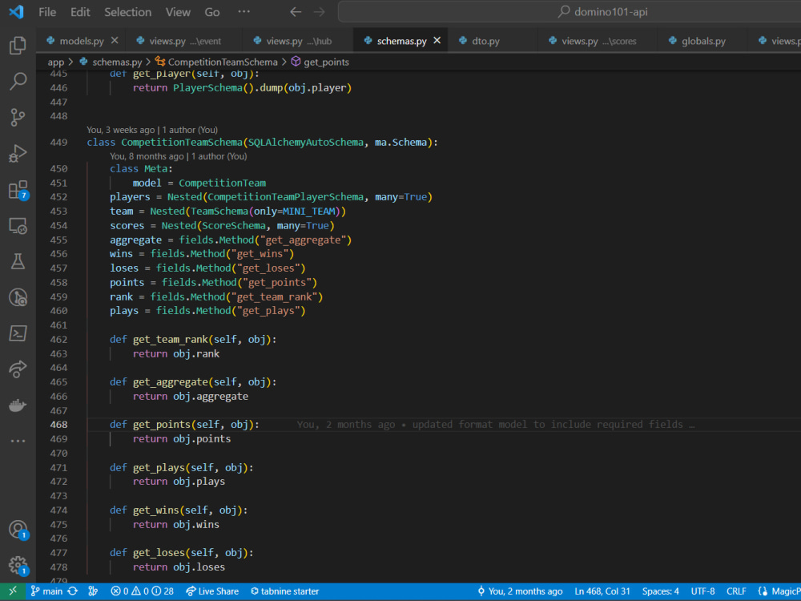Viewport: 801px width, 601px height.
Task: Click the VS Code logo icon
Action: [x=16, y=11]
